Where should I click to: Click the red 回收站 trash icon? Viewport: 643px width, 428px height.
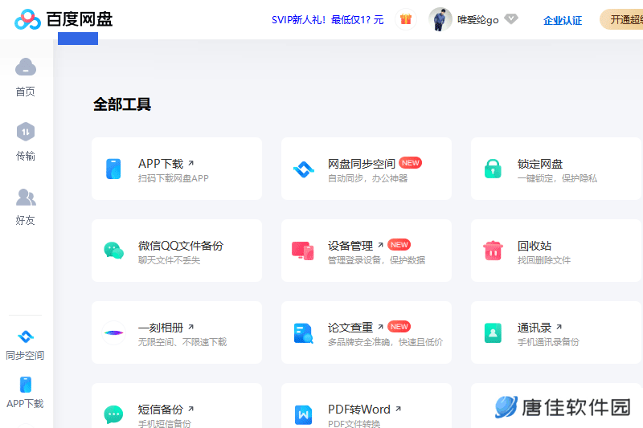493,251
